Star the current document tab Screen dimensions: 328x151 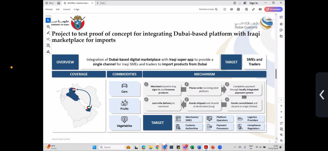click(65, 3)
